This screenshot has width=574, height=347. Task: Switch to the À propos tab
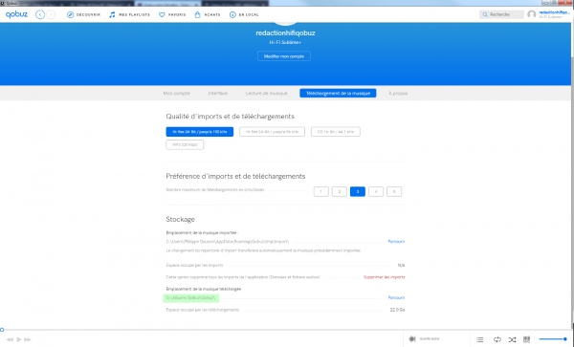click(398, 94)
